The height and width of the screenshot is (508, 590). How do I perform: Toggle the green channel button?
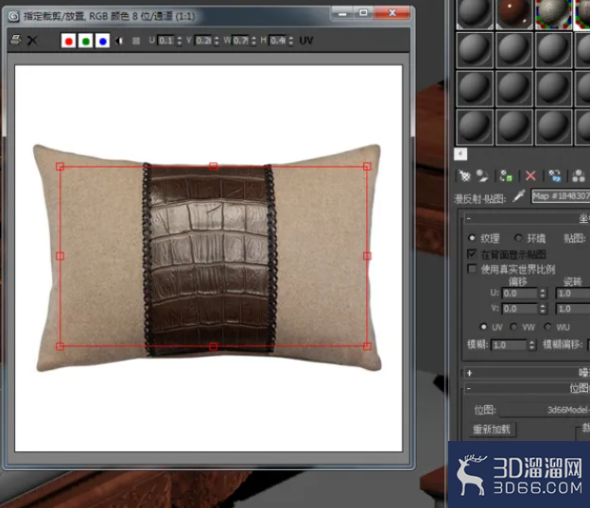coord(86,41)
